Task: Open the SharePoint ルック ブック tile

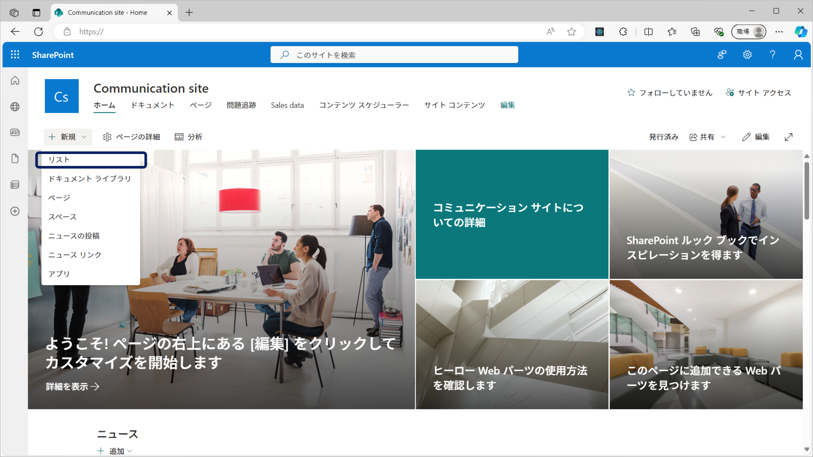Action: click(x=706, y=215)
